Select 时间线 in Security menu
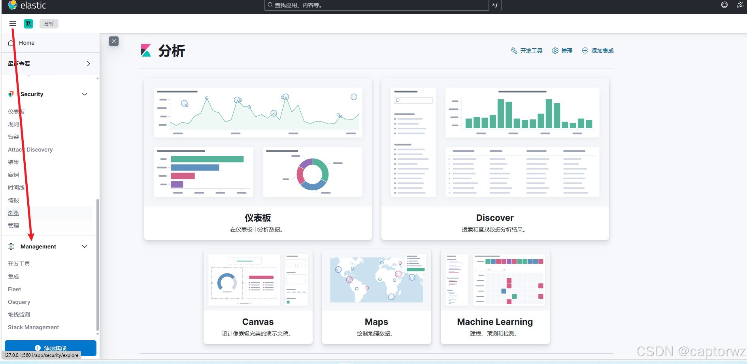 point(16,188)
